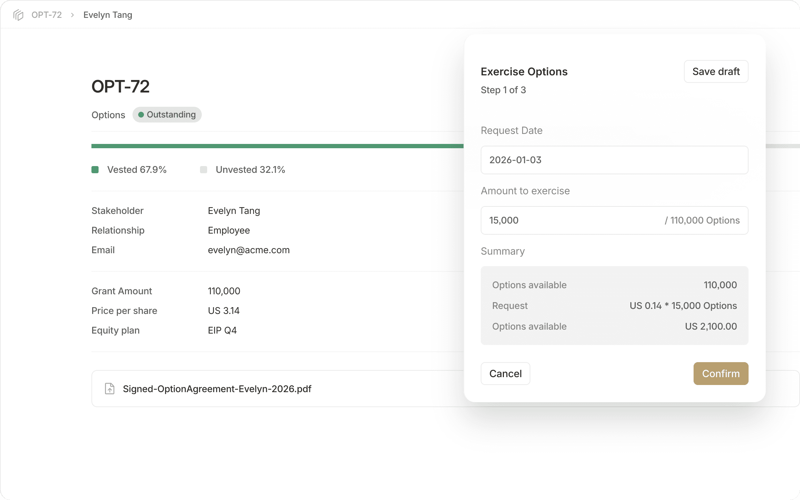Click the / 110,000 Options hint text
Image resolution: width=800 pixels, height=500 pixels.
tap(702, 220)
